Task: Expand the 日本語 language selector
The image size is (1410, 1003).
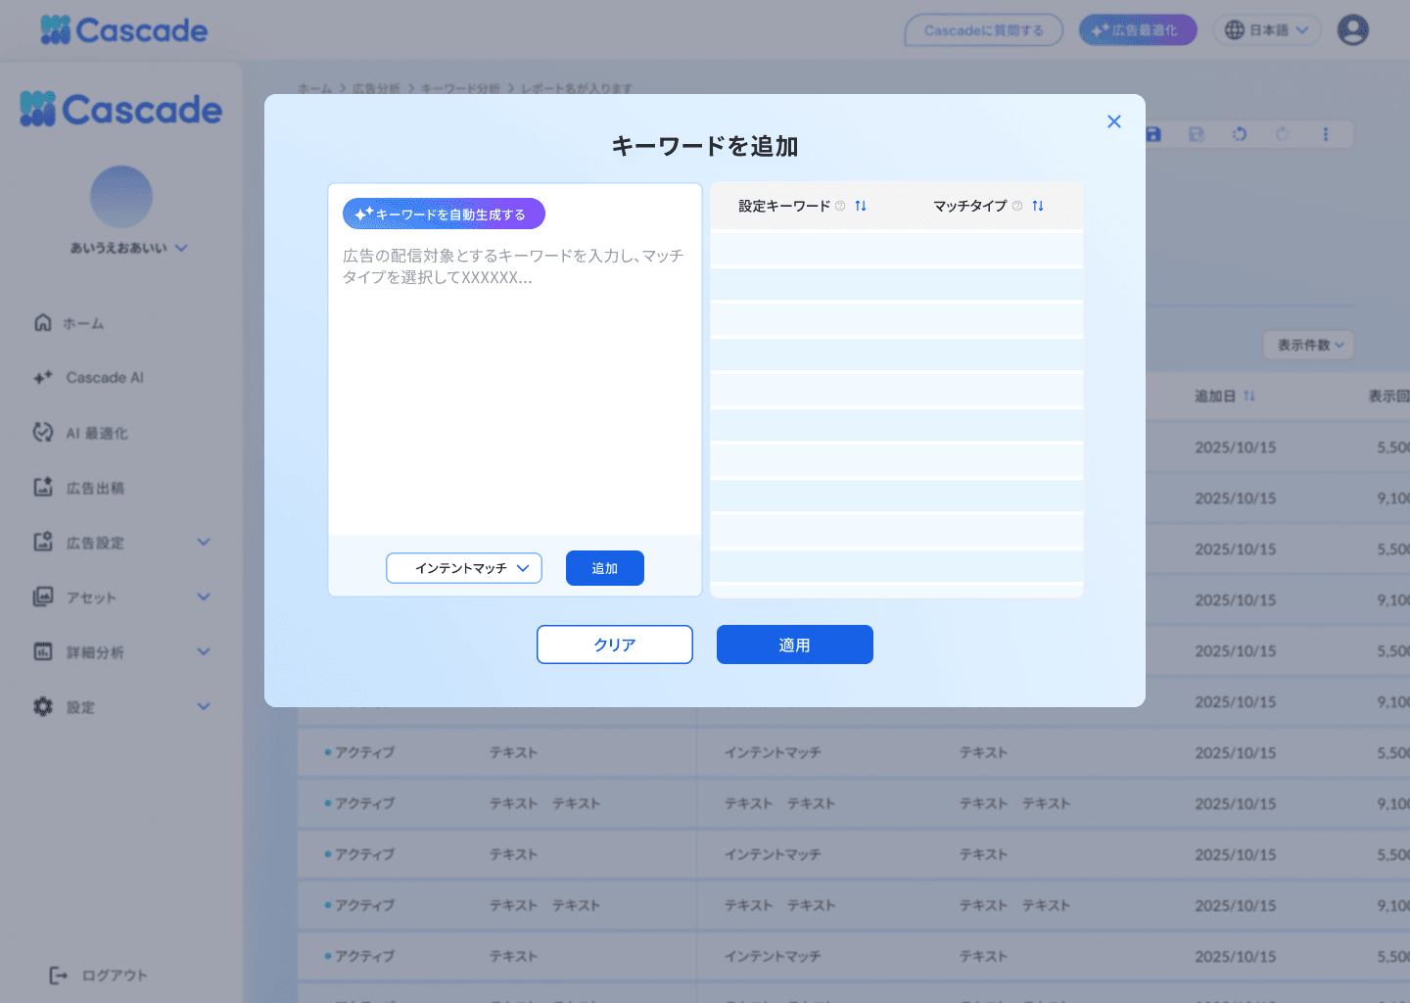Action: [x=1266, y=29]
